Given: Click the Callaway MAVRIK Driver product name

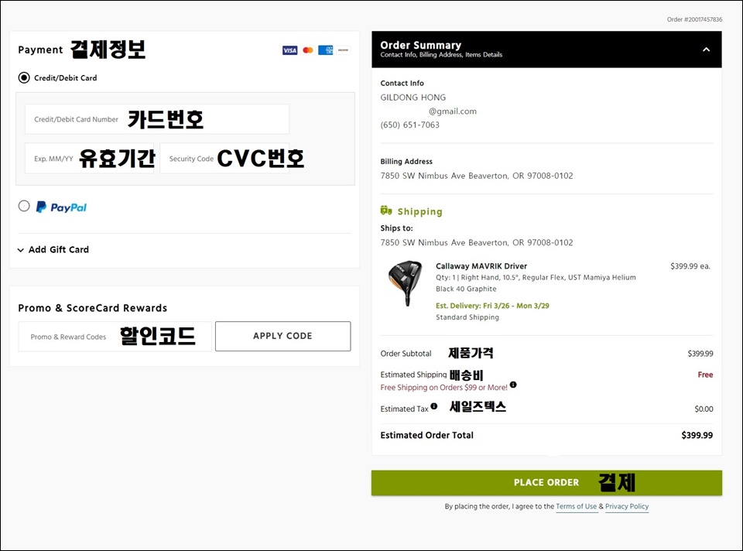Looking at the screenshot, I should 481,266.
